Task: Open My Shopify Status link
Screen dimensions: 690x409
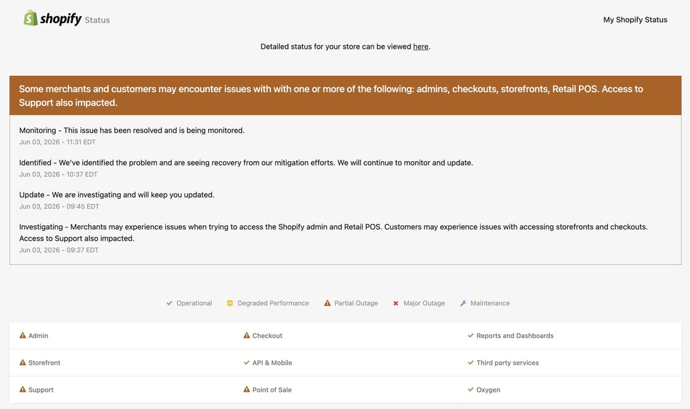Action: tap(635, 20)
